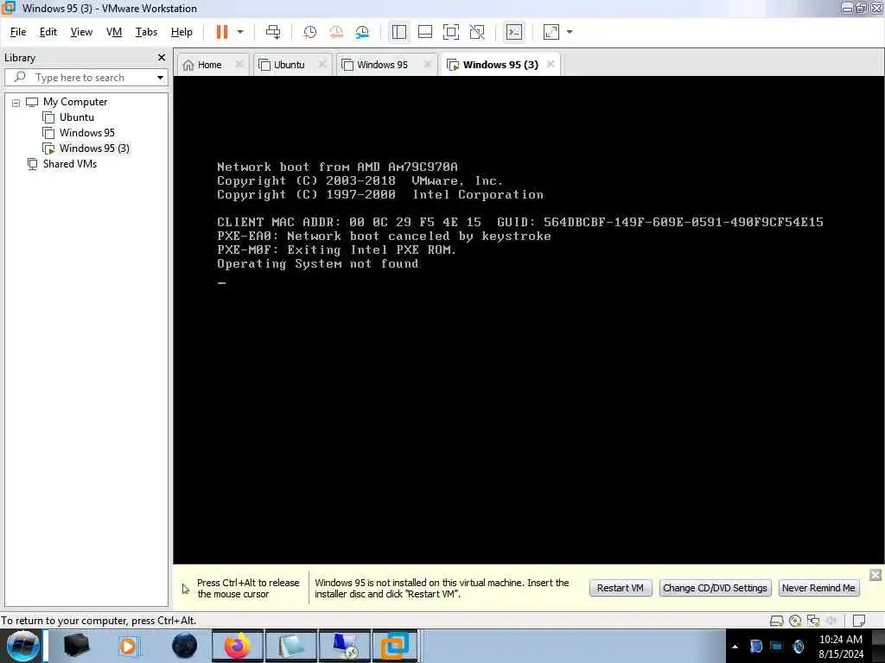The height and width of the screenshot is (663, 885).
Task: Open the View menu
Action: point(81,32)
